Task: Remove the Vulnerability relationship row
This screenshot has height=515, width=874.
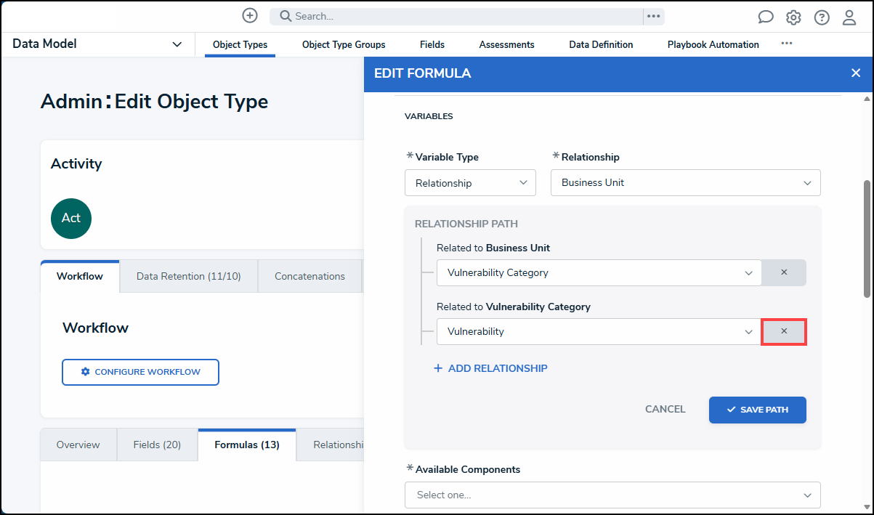Action: 784,331
